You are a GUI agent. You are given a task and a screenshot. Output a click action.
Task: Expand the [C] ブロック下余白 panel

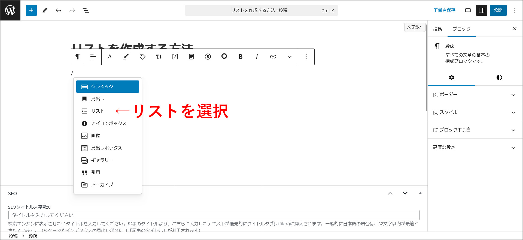pyautogui.click(x=475, y=130)
